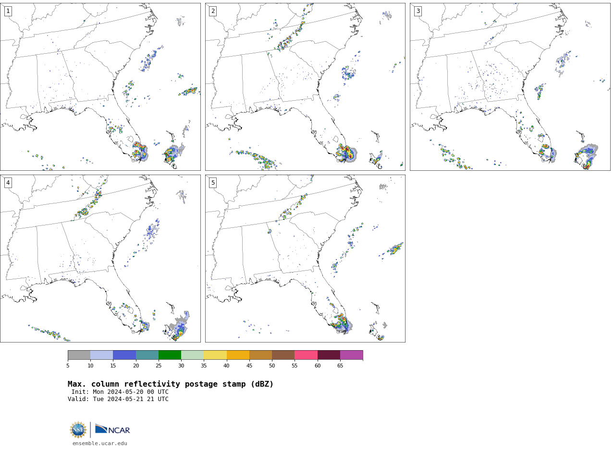Click the light lavender 10-15 dBZ swatch
The image size is (615, 449).
point(102,355)
